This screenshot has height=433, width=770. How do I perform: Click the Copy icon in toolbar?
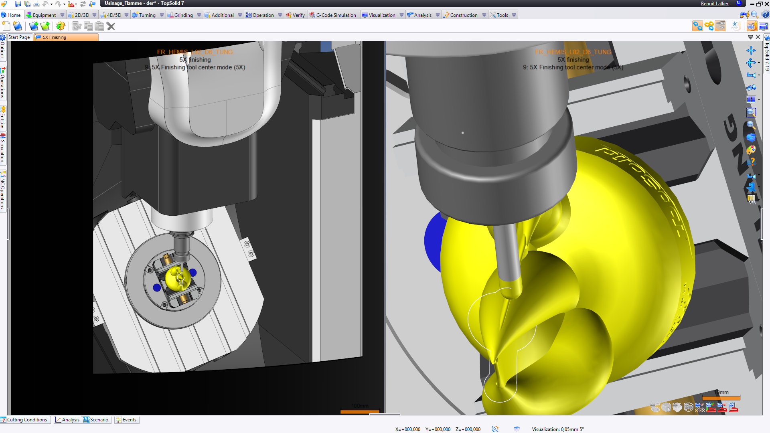click(88, 26)
